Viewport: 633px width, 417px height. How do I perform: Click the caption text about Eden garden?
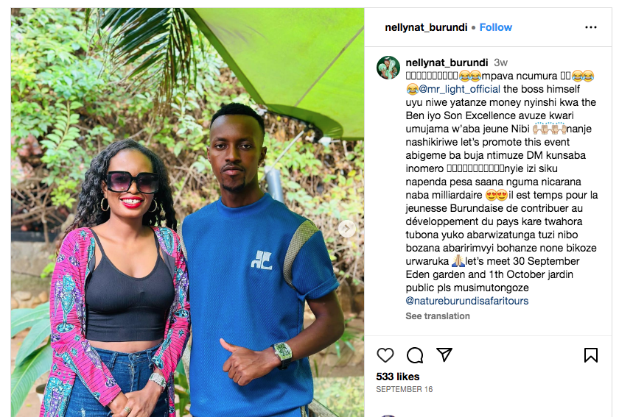point(489,274)
